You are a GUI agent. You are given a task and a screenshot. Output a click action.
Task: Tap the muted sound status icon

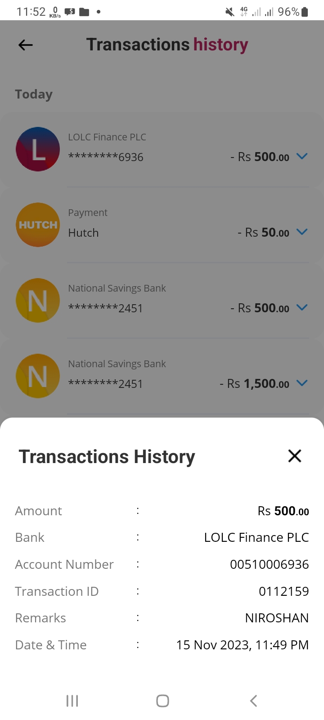(x=230, y=12)
